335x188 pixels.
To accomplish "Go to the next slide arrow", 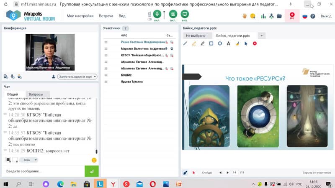I will (x=227, y=173).
